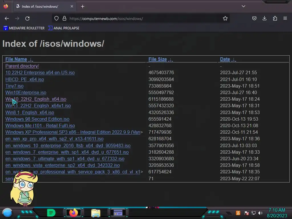292x219 pixels.
Task: Download HBCD_PE_x64.iso
Action: pos(25,79)
